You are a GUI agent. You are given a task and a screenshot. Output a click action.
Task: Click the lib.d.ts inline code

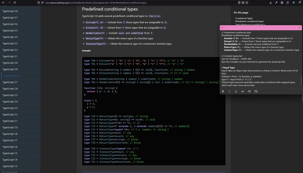[x=154, y=16]
